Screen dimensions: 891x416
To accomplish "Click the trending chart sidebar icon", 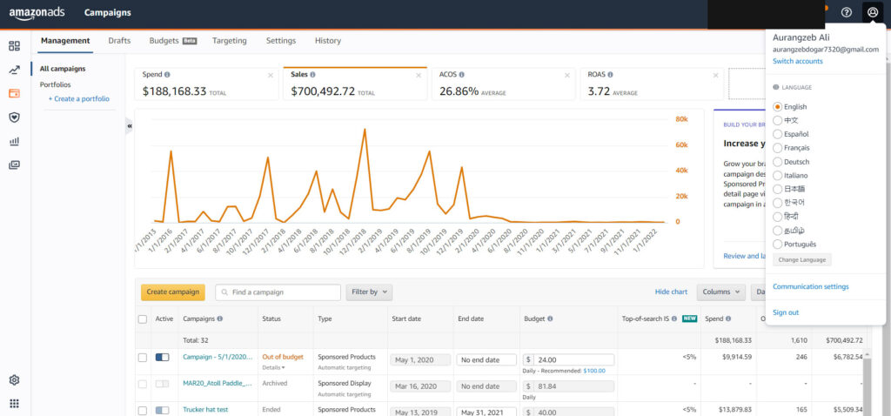I will [x=14, y=70].
